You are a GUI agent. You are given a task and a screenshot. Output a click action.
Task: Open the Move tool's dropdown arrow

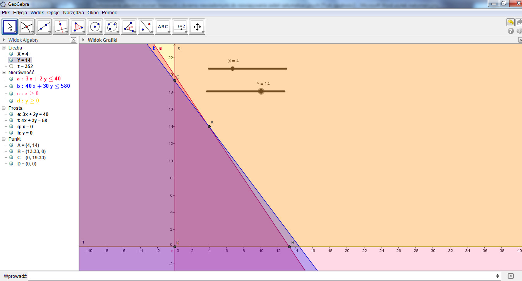(x=16, y=33)
